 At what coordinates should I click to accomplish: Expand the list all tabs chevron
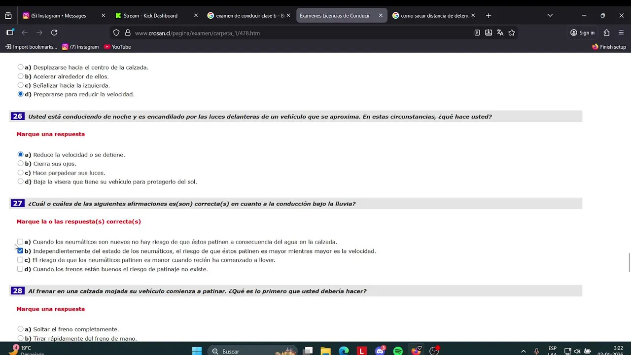(550, 16)
